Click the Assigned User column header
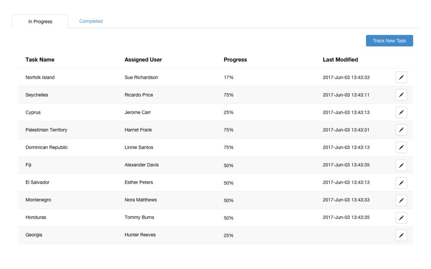Screen dimensions: 431x269 (143, 60)
